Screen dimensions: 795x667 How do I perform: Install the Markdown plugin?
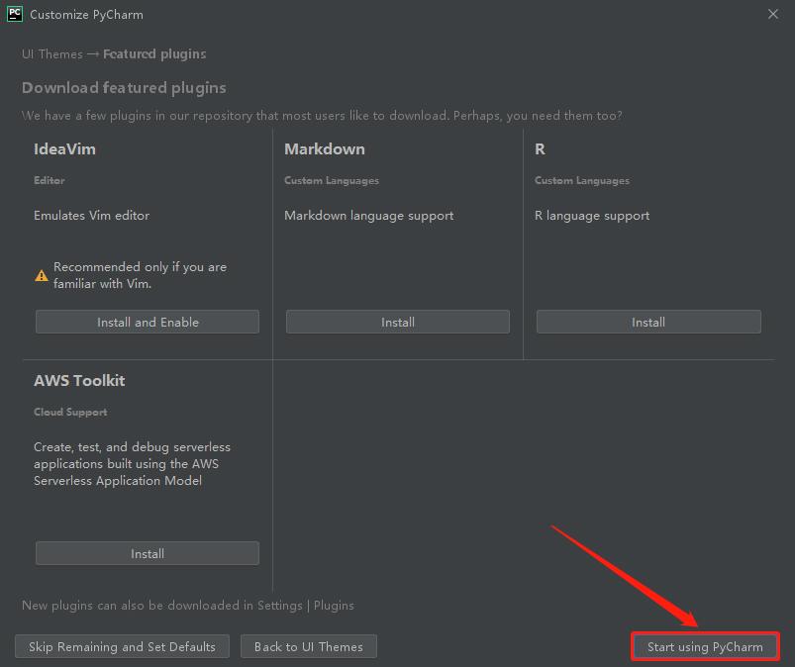(397, 321)
